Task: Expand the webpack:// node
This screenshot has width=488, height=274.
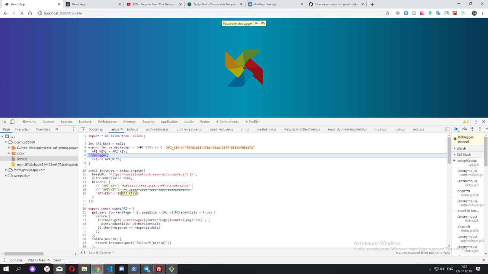Action: click(6, 176)
